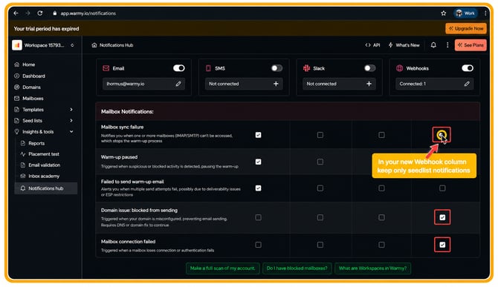This screenshot has height=287, width=498.
Task: Click the browser forward arrow
Action: pos(28,13)
